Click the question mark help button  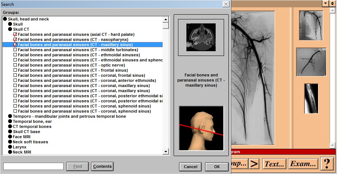click(327, 163)
